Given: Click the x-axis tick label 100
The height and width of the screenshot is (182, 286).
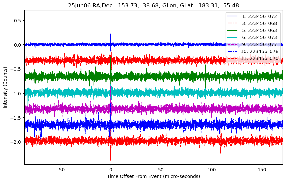Looking at the screenshot, I should pyautogui.click(x=212, y=170).
